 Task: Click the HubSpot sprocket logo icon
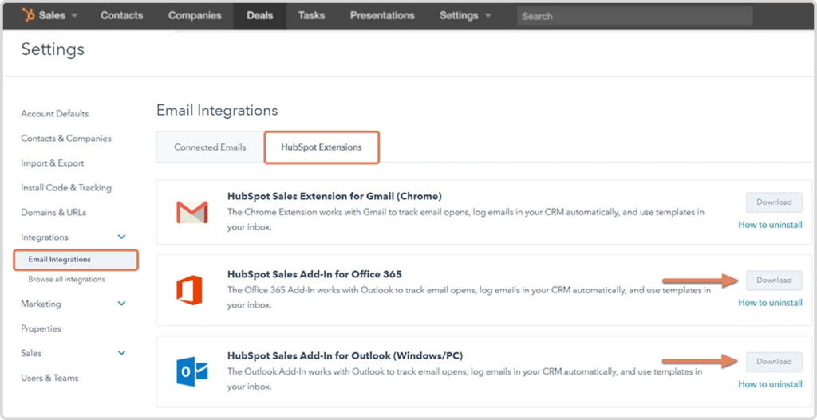(28, 16)
